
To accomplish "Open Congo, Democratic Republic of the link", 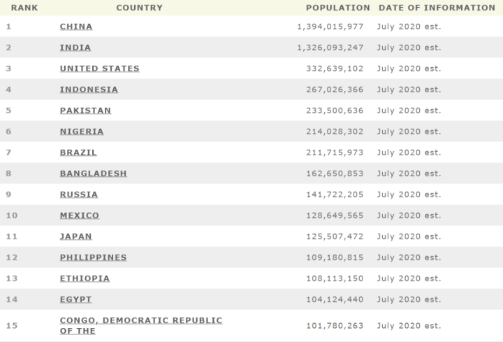I will 140,320.
